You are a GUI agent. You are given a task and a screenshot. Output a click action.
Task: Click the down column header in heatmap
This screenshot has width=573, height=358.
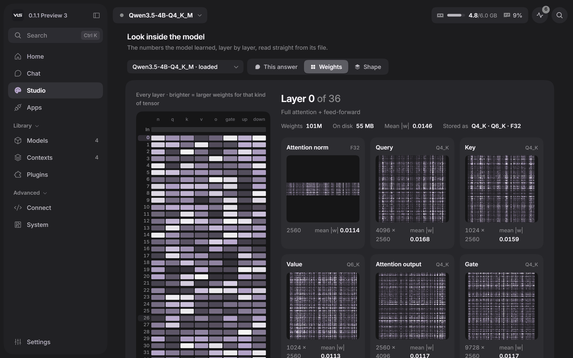pyautogui.click(x=259, y=119)
